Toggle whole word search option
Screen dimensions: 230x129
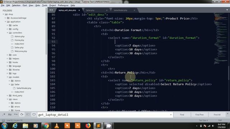point(16,115)
